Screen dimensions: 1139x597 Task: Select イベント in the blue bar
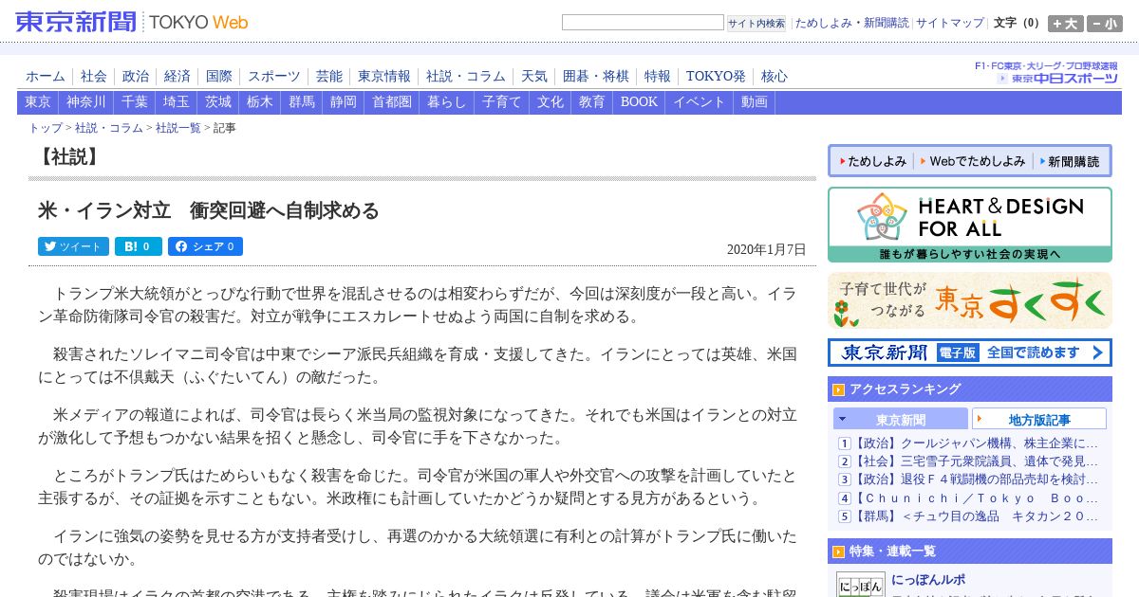click(x=700, y=102)
